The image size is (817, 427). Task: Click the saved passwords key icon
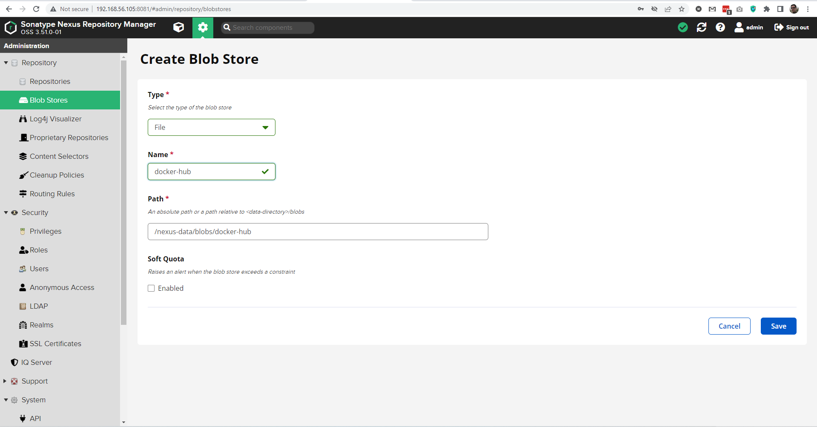(x=641, y=9)
